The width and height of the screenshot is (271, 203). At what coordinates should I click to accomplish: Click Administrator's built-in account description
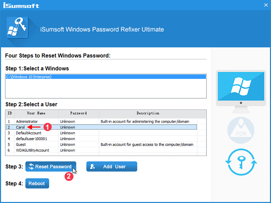145,121
